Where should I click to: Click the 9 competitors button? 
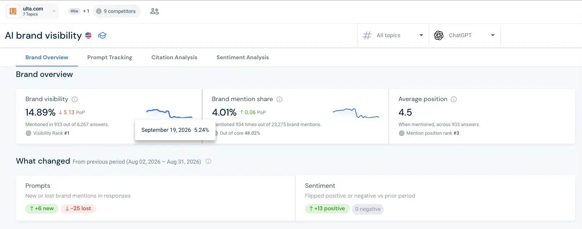pos(116,11)
